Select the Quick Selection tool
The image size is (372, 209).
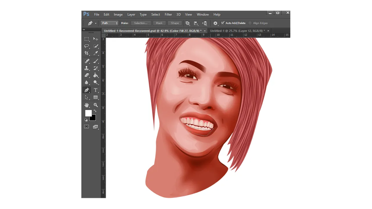click(x=96, y=46)
